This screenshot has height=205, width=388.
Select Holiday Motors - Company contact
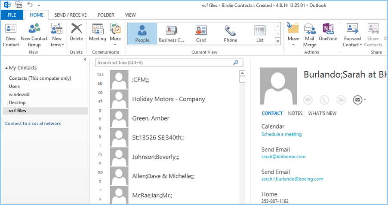coord(174,99)
